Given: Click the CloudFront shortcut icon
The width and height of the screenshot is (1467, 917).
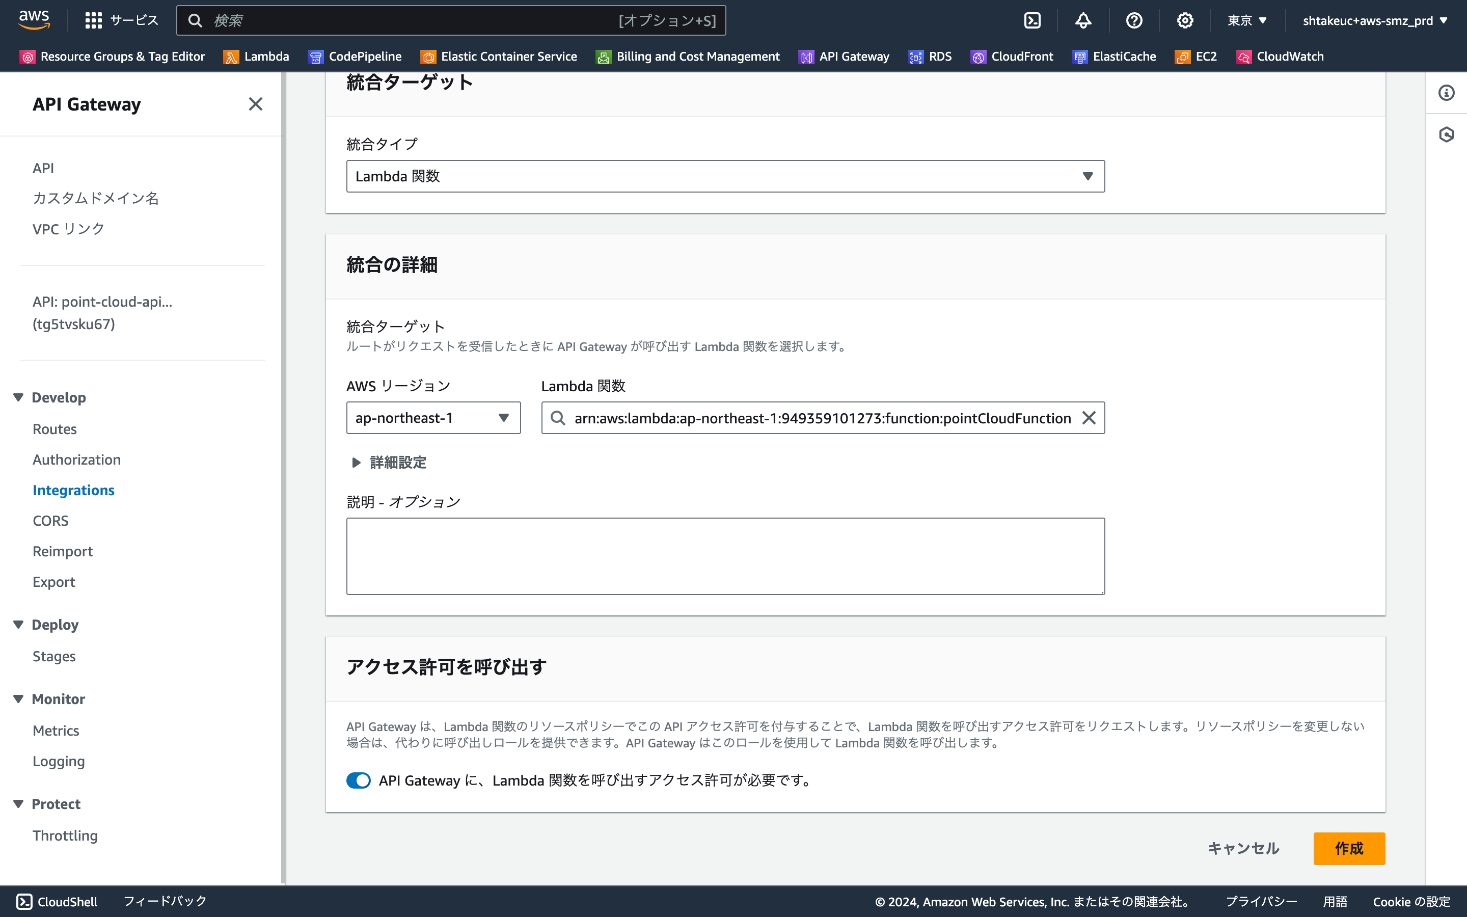Looking at the screenshot, I should 979,57.
